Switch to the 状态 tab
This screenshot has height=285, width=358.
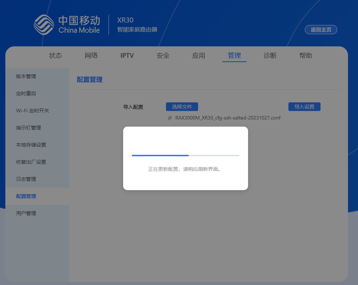(55, 56)
